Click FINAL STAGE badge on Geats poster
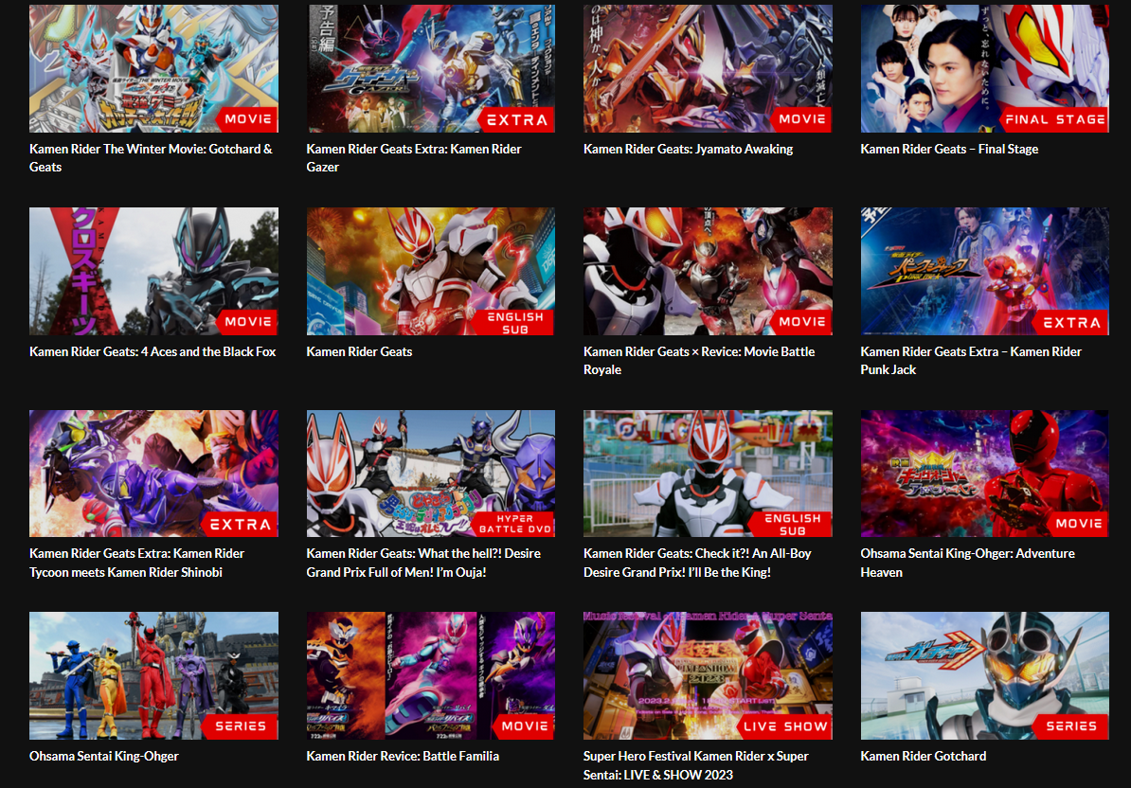 [x=1054, y=119]
